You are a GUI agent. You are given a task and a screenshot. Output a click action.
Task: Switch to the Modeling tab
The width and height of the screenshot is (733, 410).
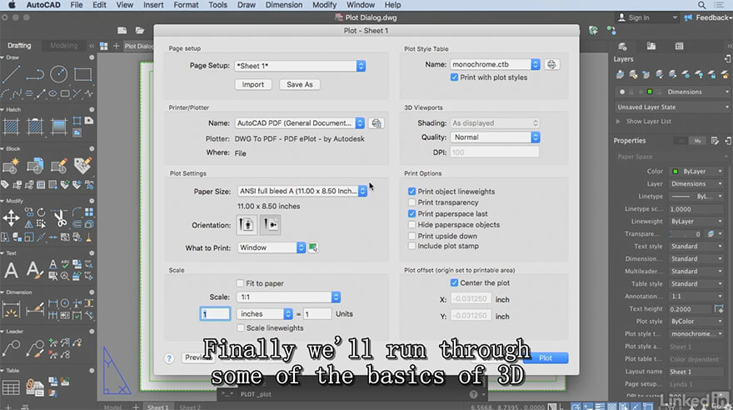[63, 46]
